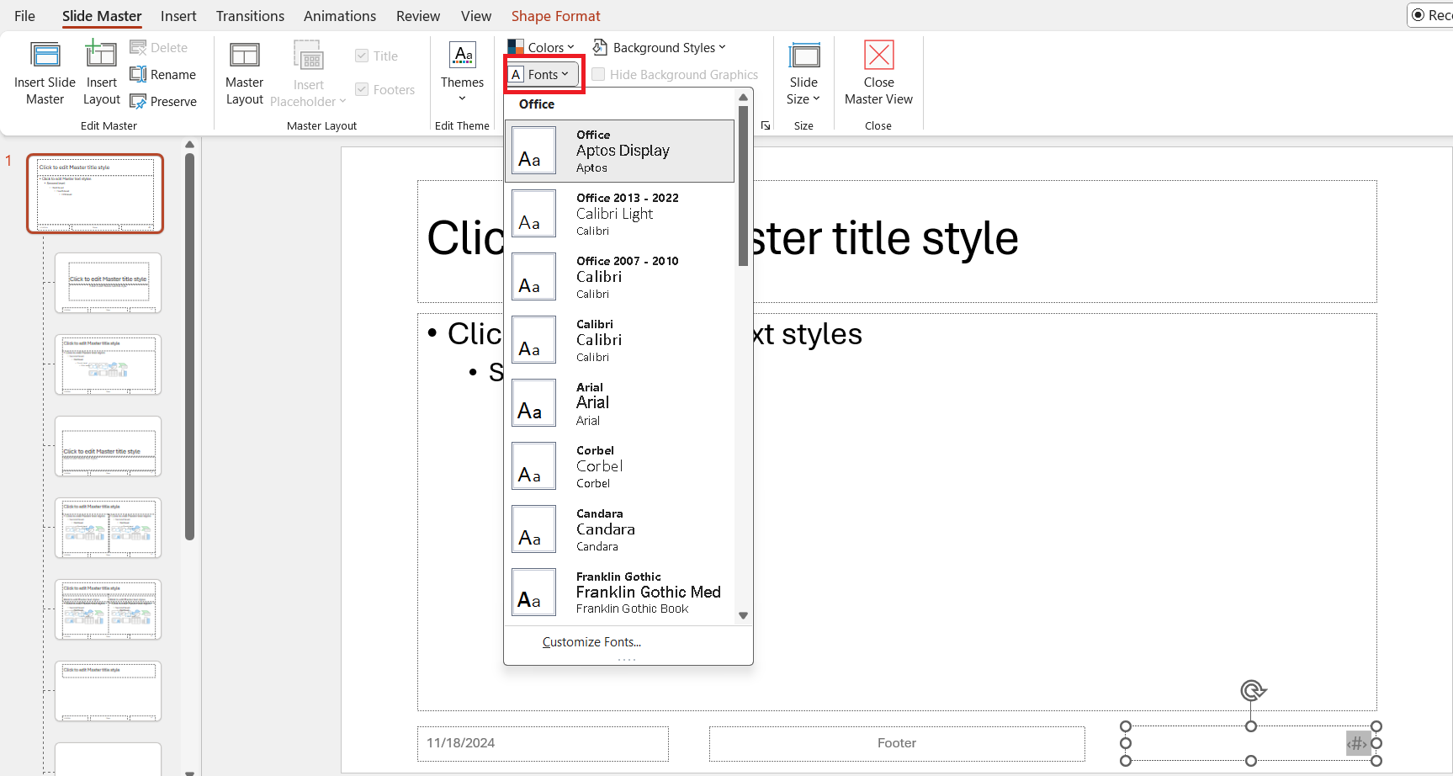This screenshot has width=1453, height=776.
Task: Pick the Franklin Gothic Aa preview
Action: pyautogui.click(x=534, y=593)
